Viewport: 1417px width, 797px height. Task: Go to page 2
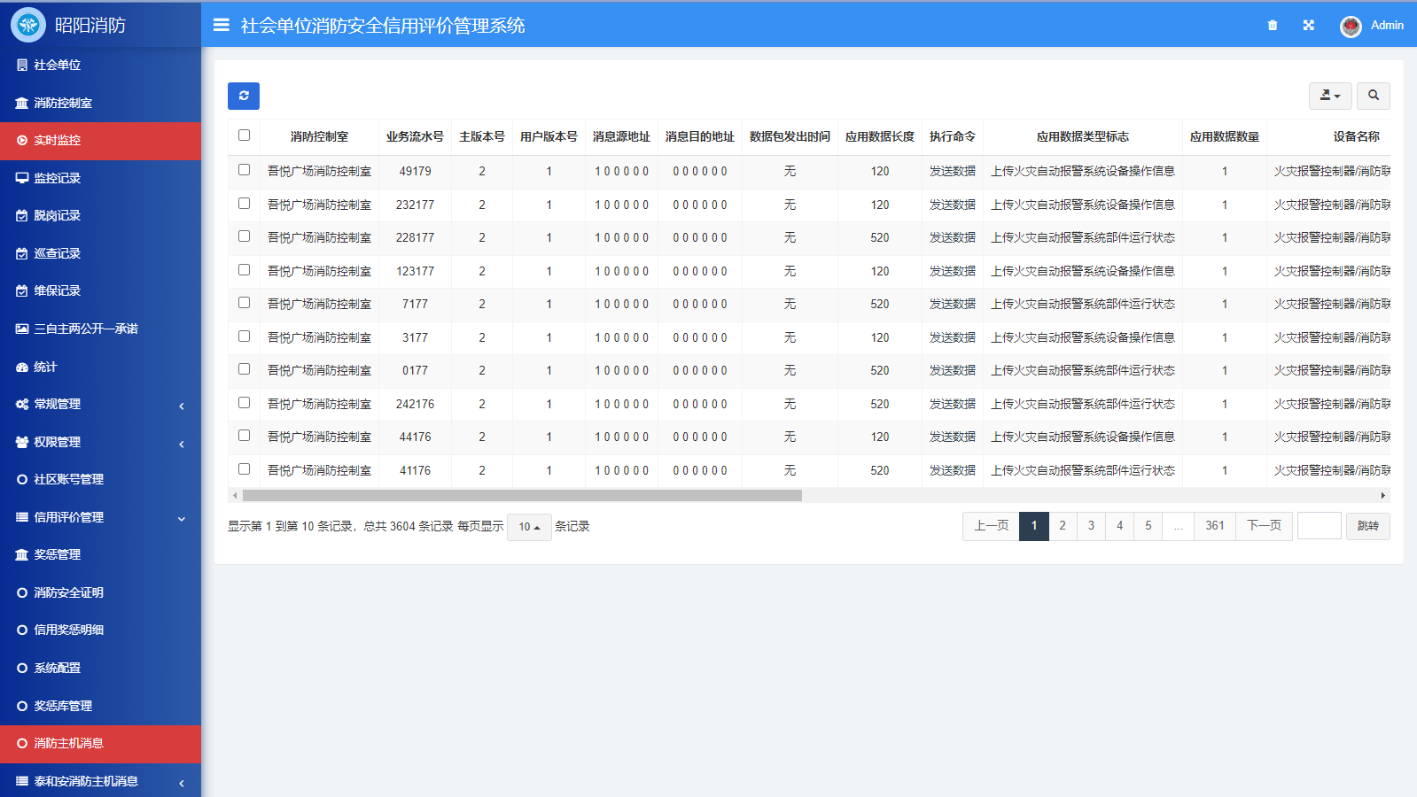pos(1063,526)
